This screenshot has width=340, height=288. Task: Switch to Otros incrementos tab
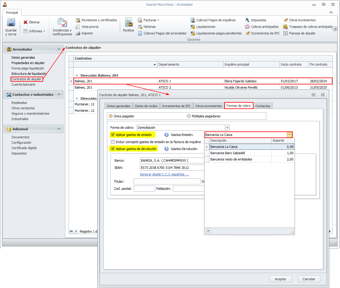point(208,106)
